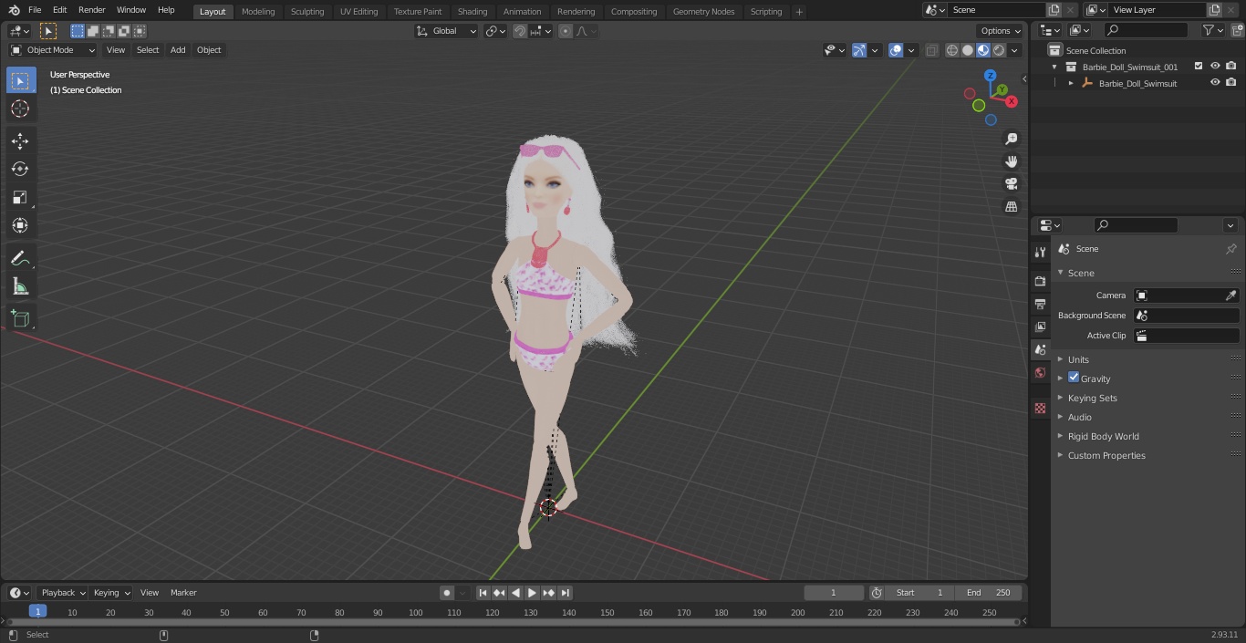This screenshot has height=643, width=1246.
Task: Select the Measure tool
Action: 20,286
